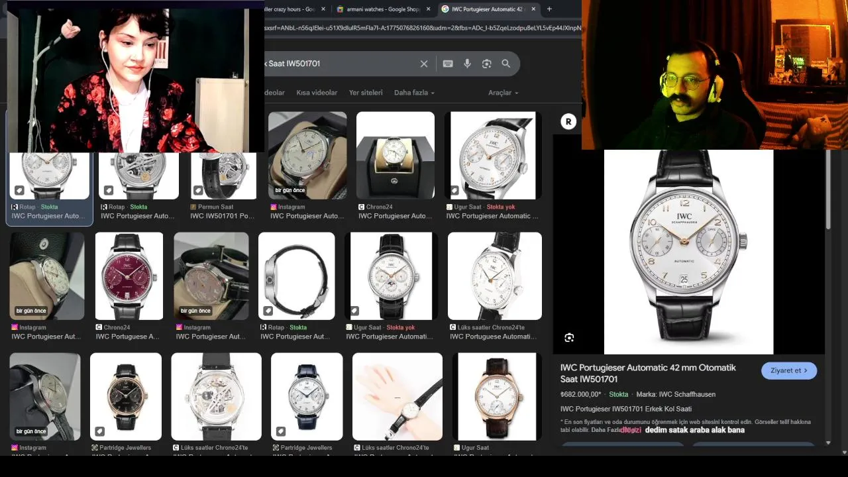Click the scroll-down arrow of preview panel scrollbar
The width and height of the screenshot is (848, 477).
[828, 443]
